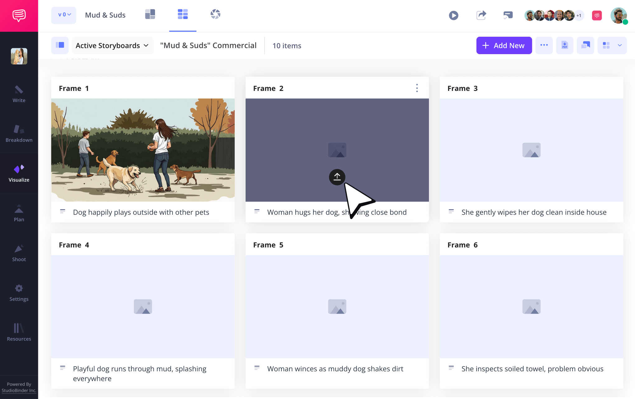This screenshot has height=399, width=635.
Task: Open StudioBinder Inc. link
Action: pos(19,390)
